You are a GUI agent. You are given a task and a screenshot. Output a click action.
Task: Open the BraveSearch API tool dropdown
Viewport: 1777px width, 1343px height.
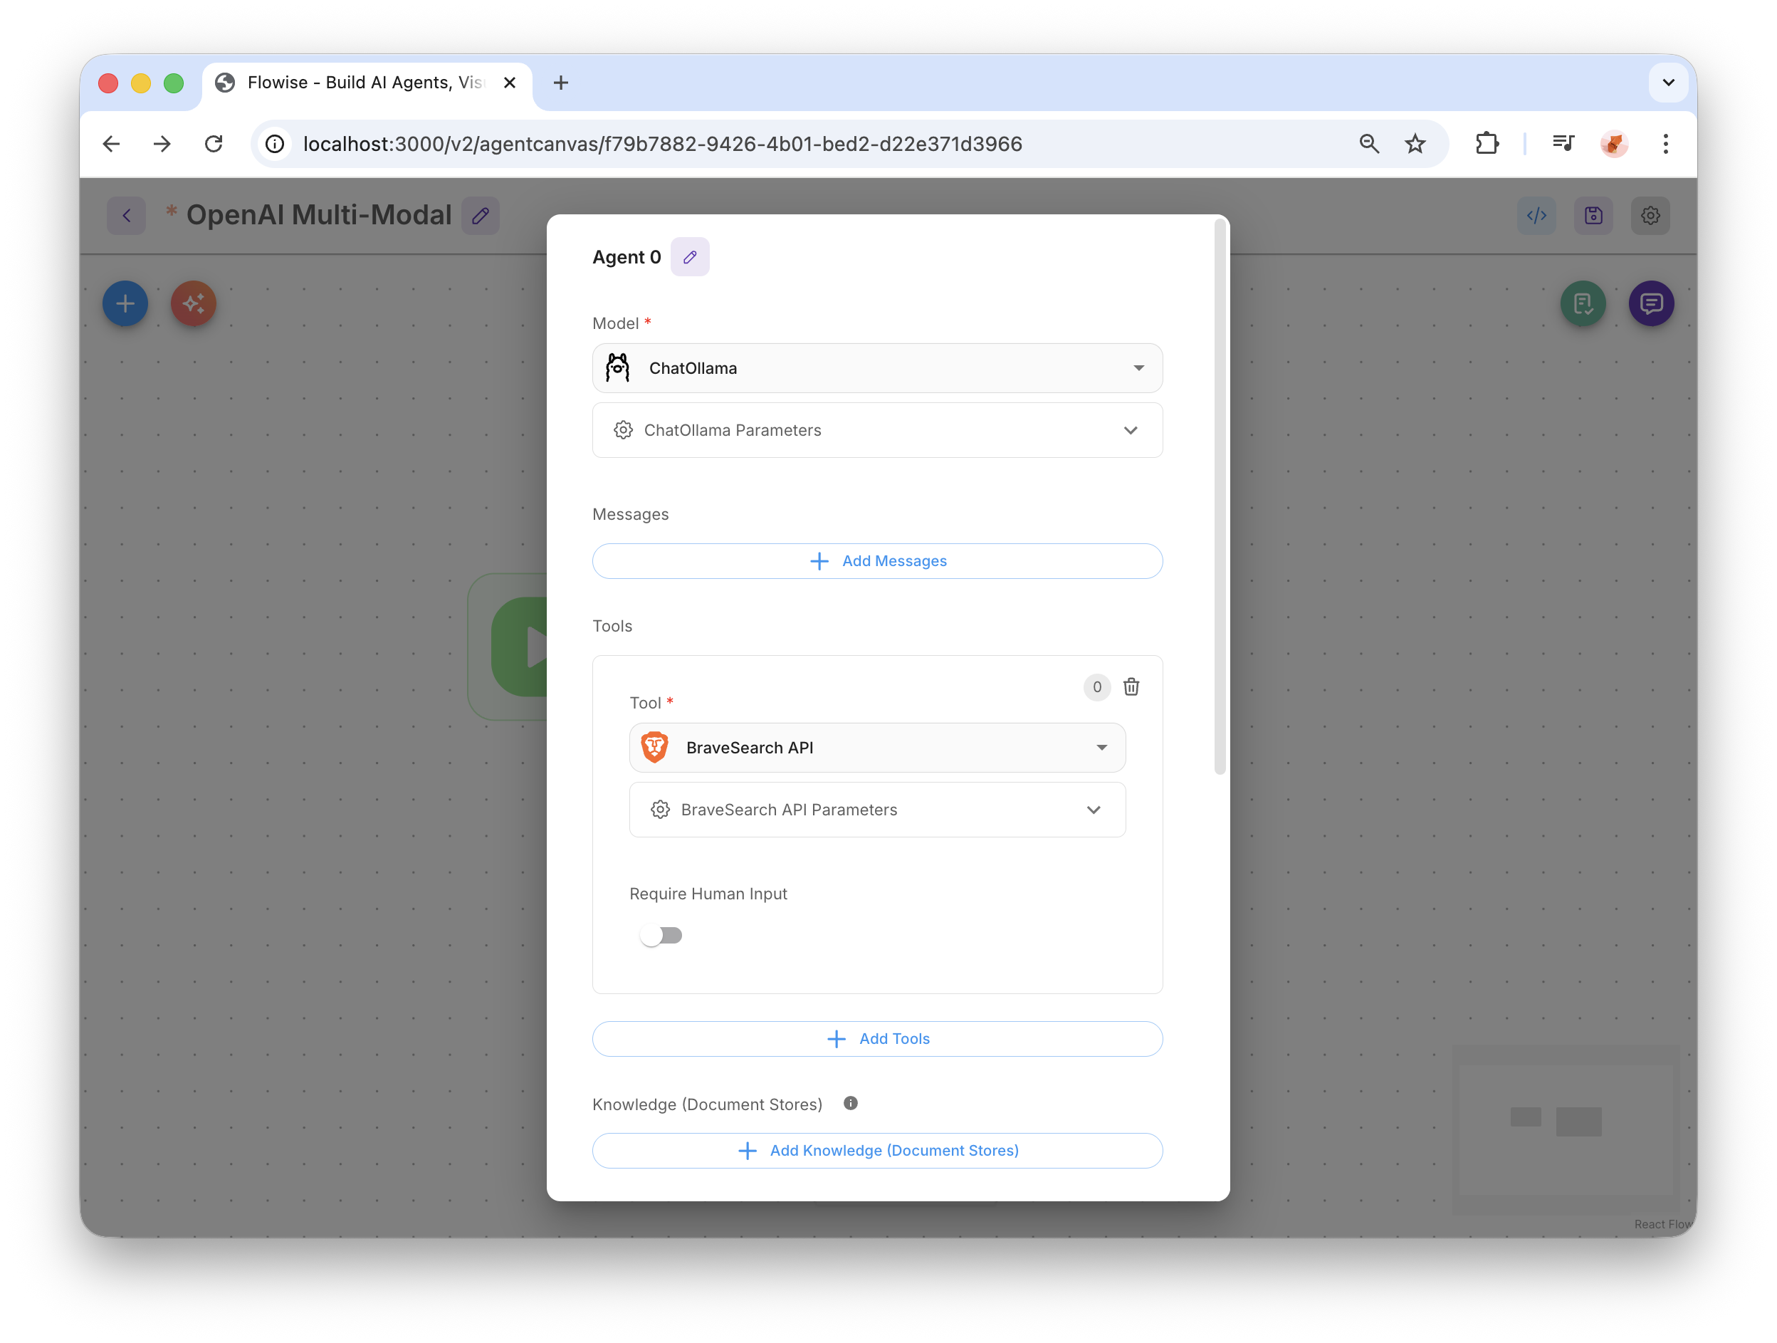(x=876, y=748)
